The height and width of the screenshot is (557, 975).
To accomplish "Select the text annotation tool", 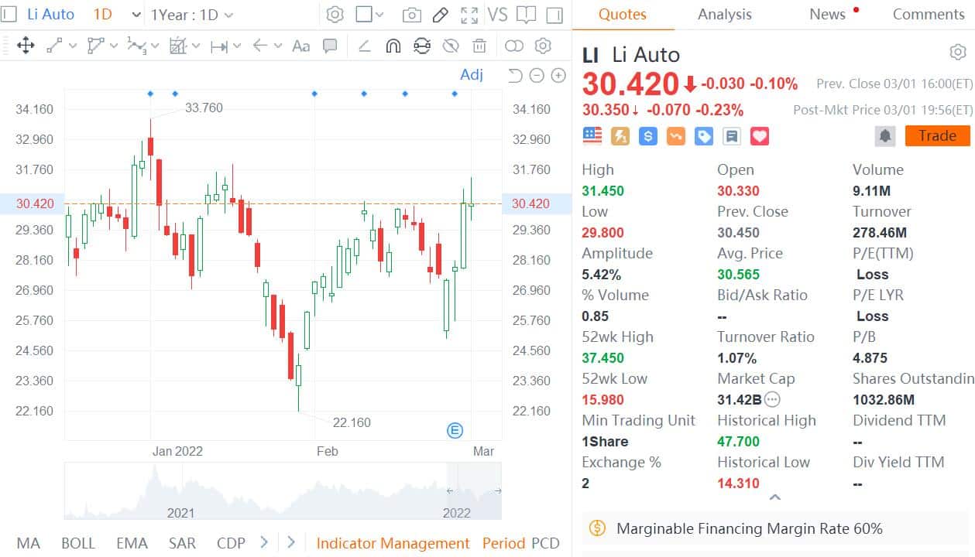I will (x=300, y=46).
